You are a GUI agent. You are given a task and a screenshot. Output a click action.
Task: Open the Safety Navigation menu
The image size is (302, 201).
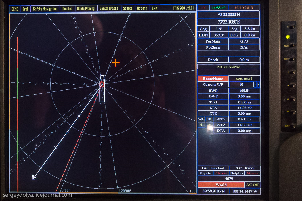(45, 9)
